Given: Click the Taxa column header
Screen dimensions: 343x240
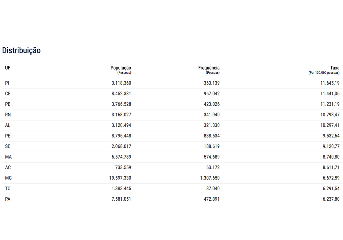Looking at the screenshot, I should click(x=335, y=68).
